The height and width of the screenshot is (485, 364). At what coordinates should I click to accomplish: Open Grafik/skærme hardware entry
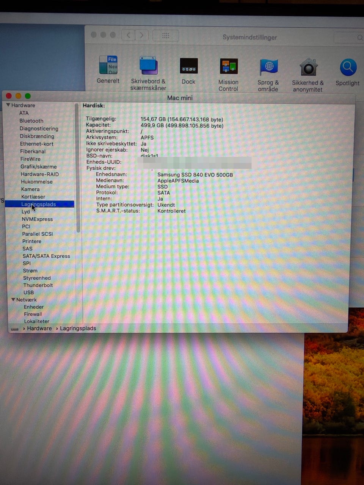click(39, 166)
